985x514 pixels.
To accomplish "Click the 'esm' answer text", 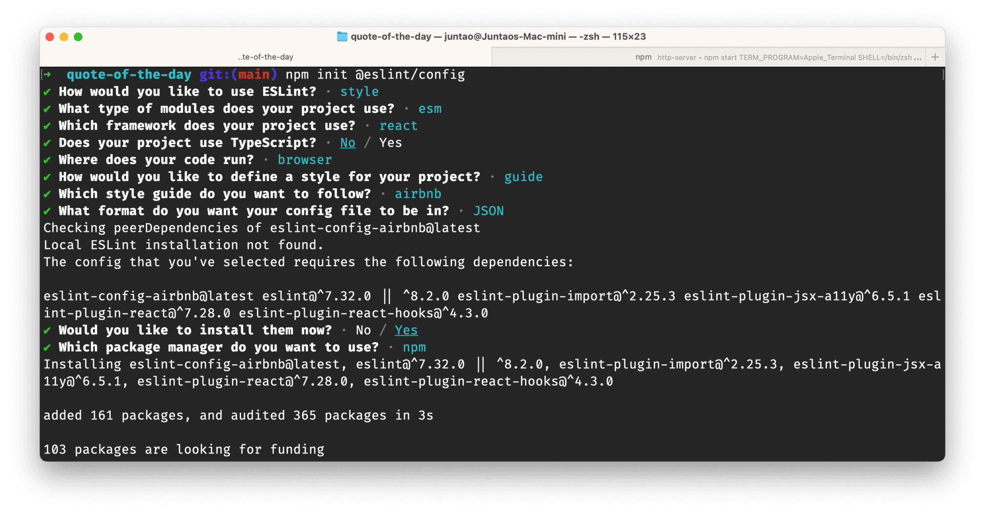I will click(x=430, y=109).
